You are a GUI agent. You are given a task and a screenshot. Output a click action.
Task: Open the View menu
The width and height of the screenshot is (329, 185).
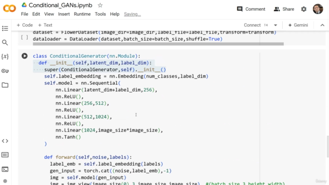(x=49, y=14)
